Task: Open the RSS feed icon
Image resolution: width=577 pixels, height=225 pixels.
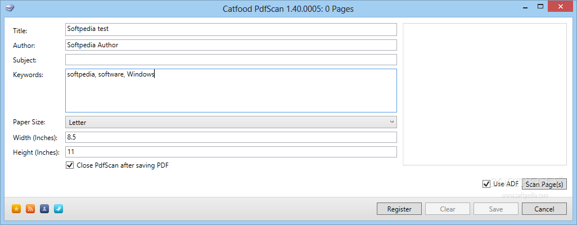Action: click(x=30, y=209)
